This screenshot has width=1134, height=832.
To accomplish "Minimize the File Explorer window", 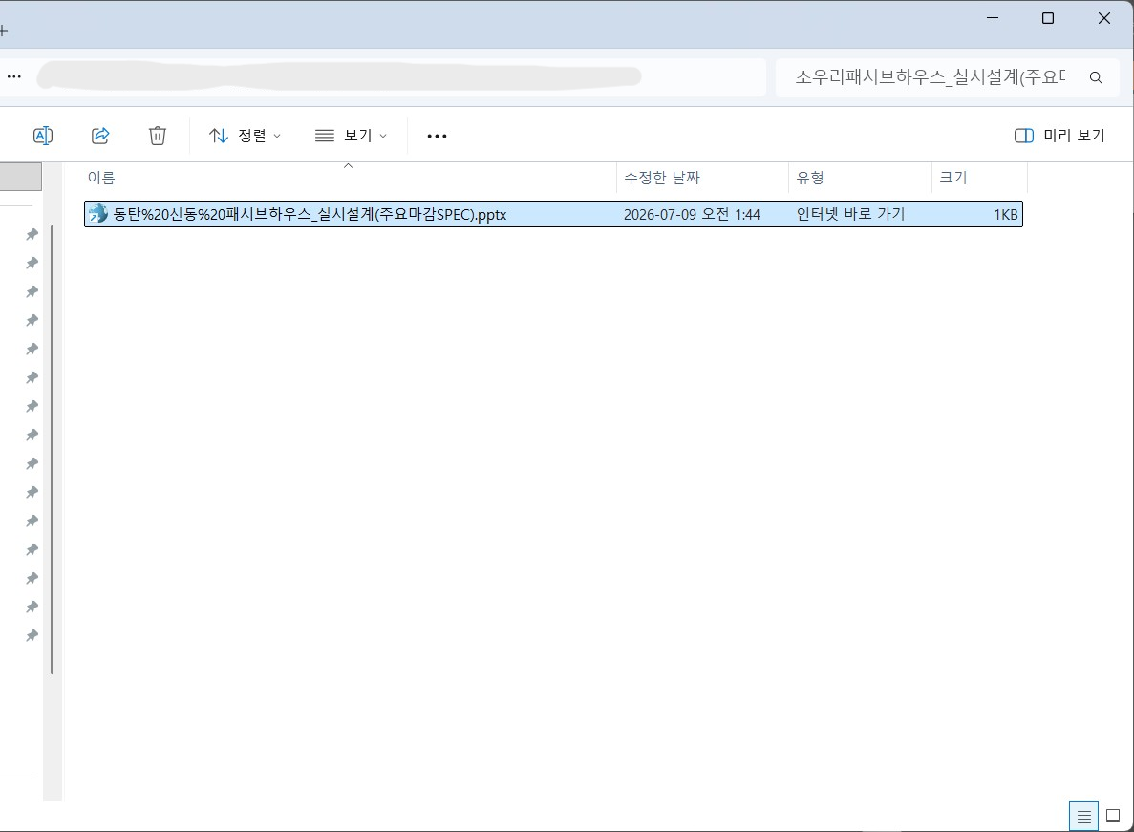I will [x=993, y=19].
